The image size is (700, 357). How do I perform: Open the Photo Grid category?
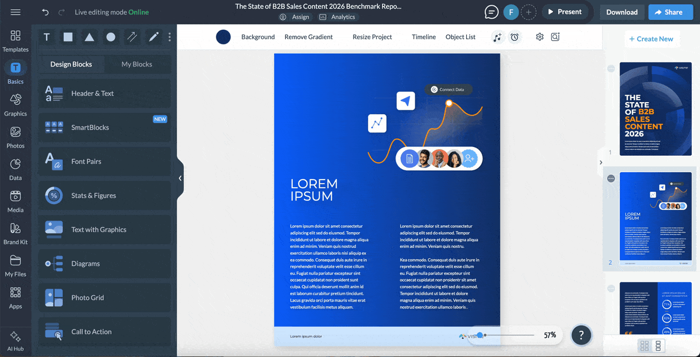pos(105,297)
